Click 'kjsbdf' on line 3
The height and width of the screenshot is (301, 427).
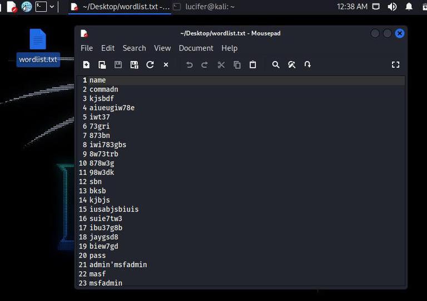102,99
